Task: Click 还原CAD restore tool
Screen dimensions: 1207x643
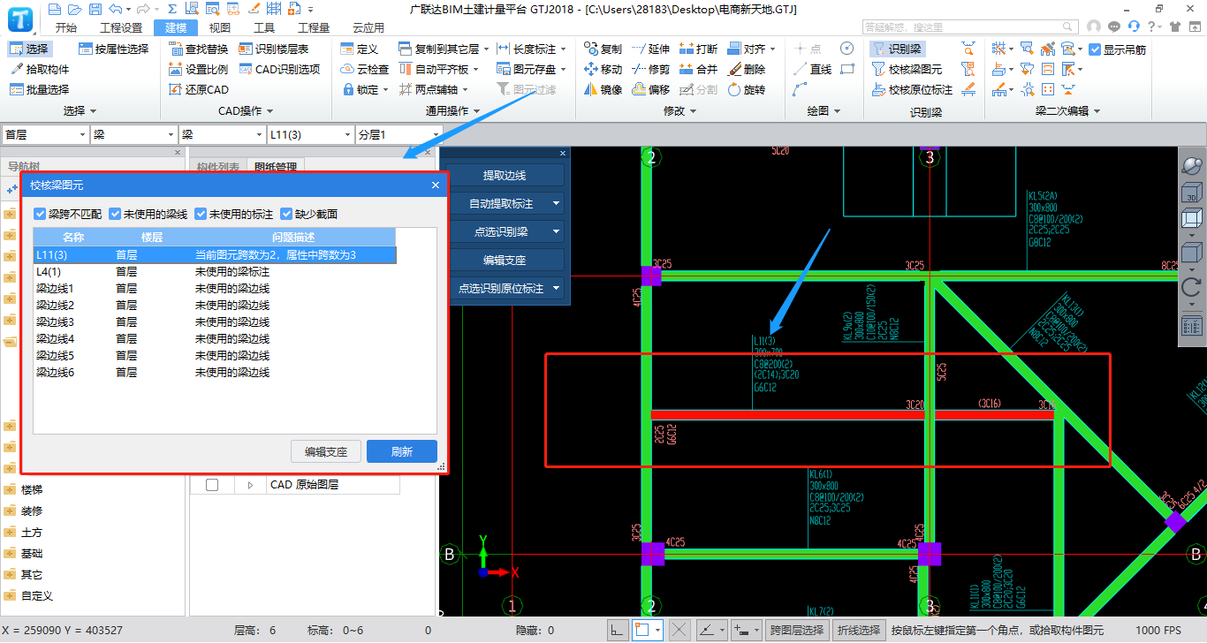Action: [x=198, y=89]
